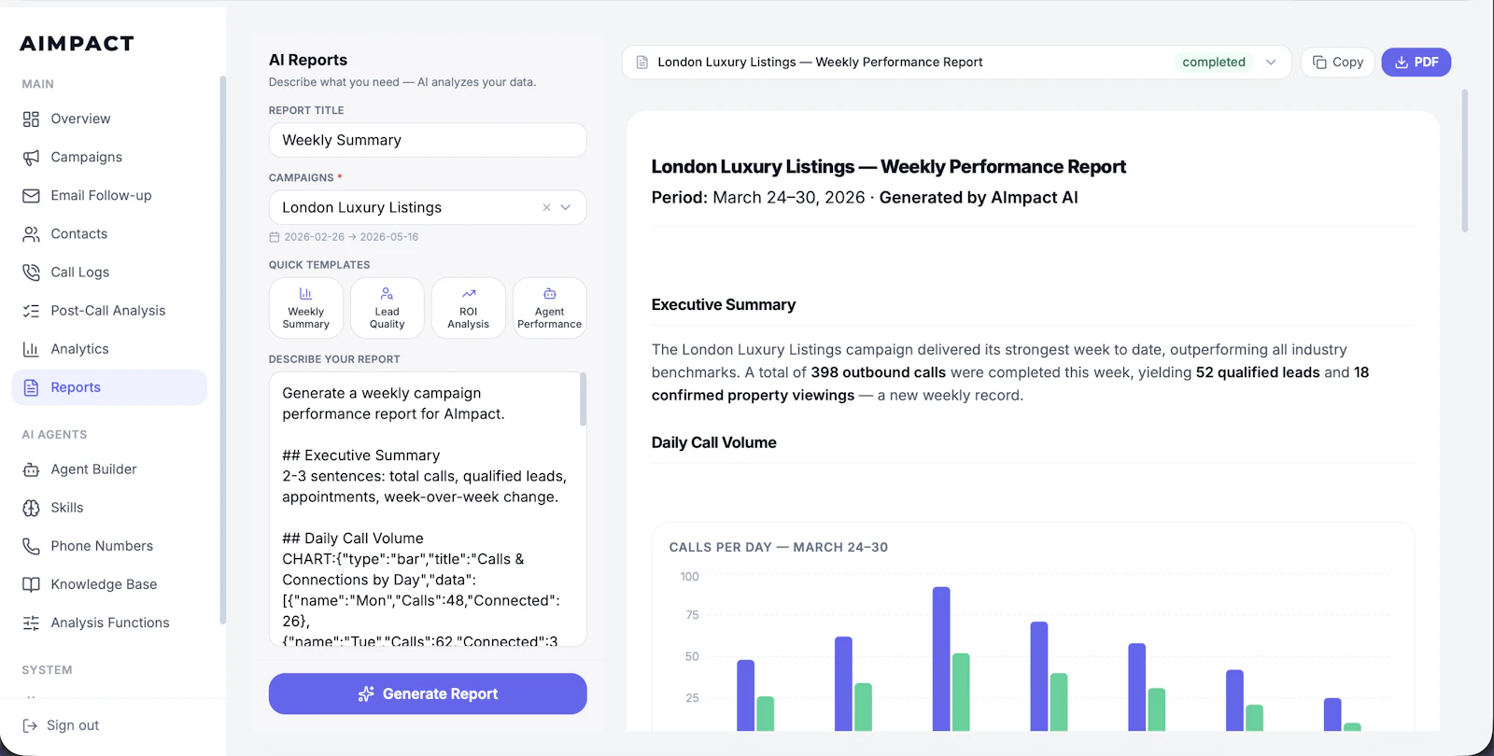Click the Knowledge Base book icon
1494x756 pixels.
(x=31, y=584)
